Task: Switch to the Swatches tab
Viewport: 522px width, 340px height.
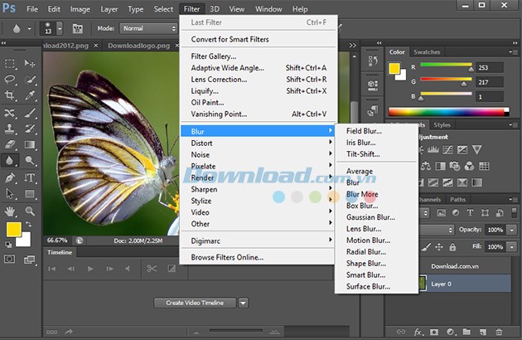Action: tap(428, 52)
